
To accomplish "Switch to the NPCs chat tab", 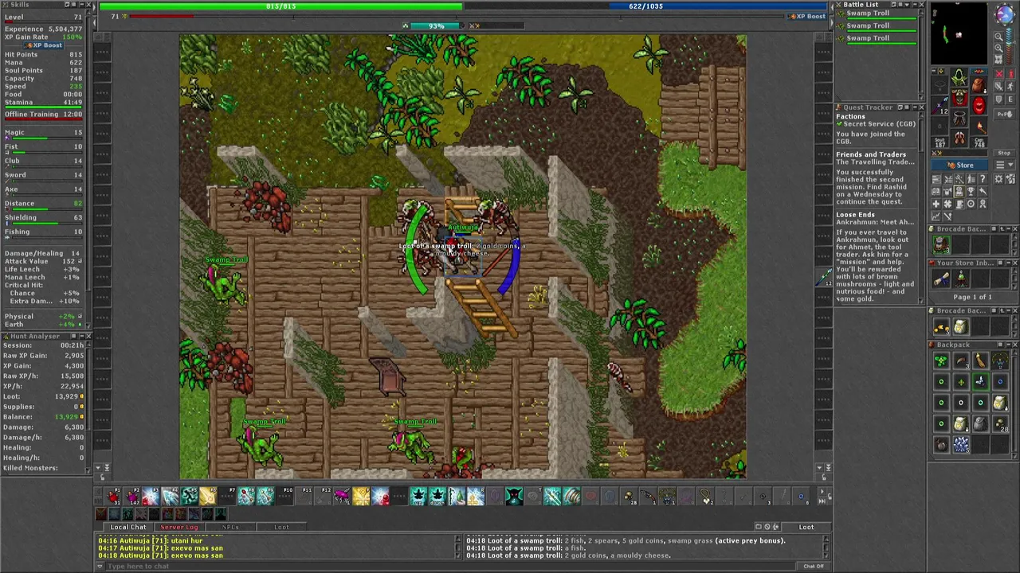I will 230,527.
